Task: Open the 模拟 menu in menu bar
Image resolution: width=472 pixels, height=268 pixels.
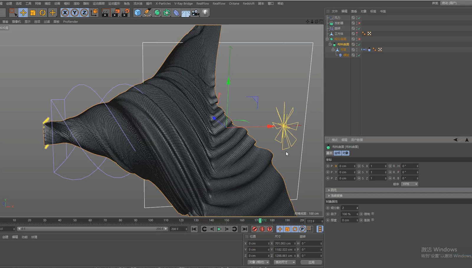Action: 67,4
